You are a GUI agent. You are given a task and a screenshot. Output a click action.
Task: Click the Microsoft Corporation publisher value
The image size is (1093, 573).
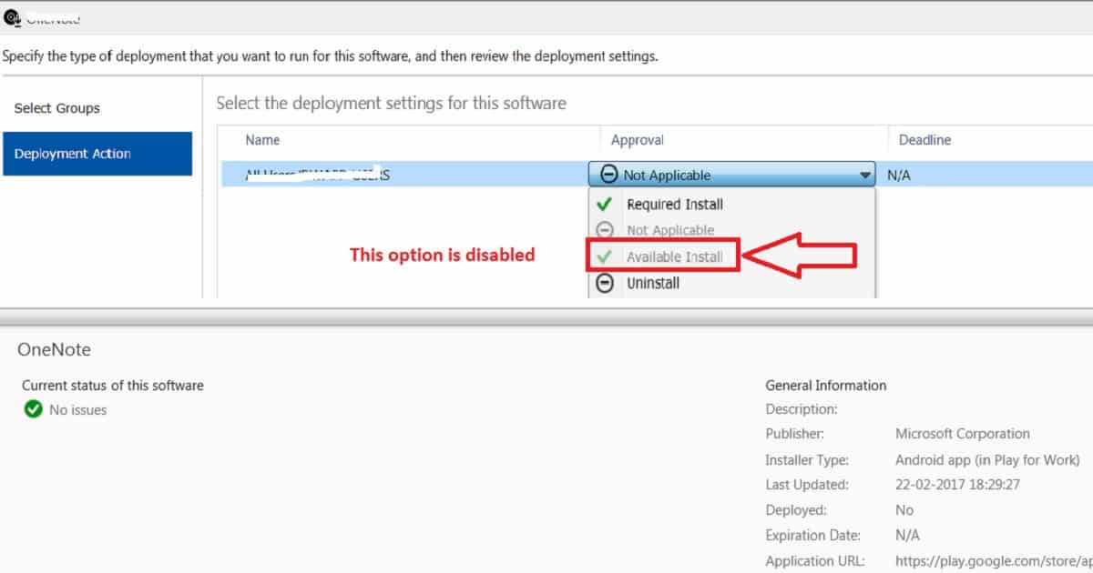coord(963,434)
